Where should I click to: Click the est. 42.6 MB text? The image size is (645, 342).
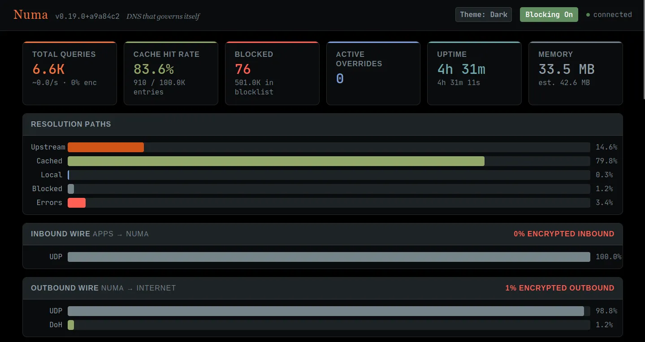pos(564,83)
